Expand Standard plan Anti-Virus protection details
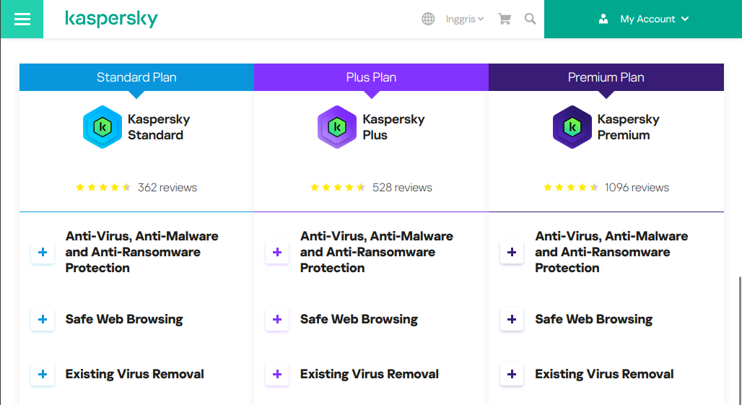Viewport: 742px width, 405px height. [x=43, y=252]
